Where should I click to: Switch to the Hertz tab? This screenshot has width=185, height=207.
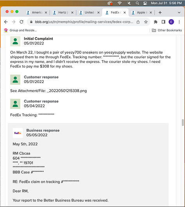click(x=62, y=12)
